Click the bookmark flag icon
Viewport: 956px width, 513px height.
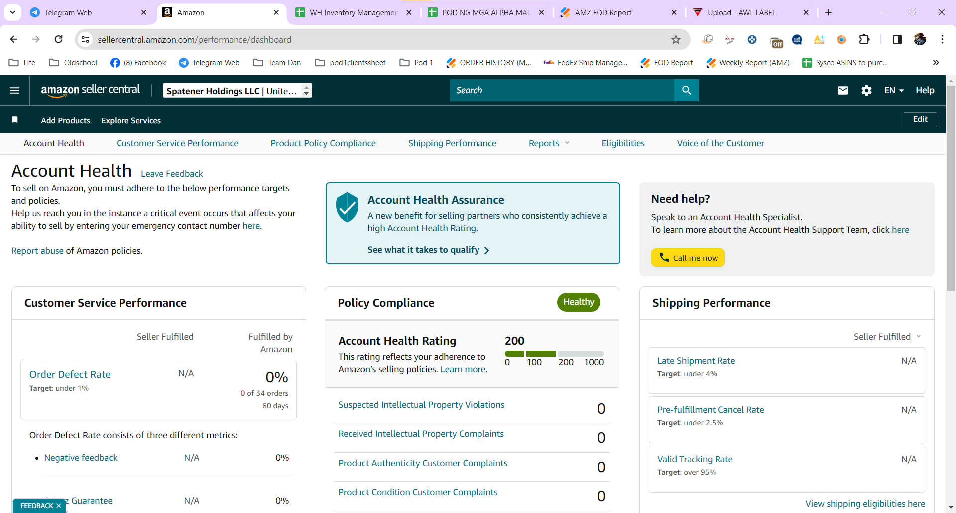[15, 120]
